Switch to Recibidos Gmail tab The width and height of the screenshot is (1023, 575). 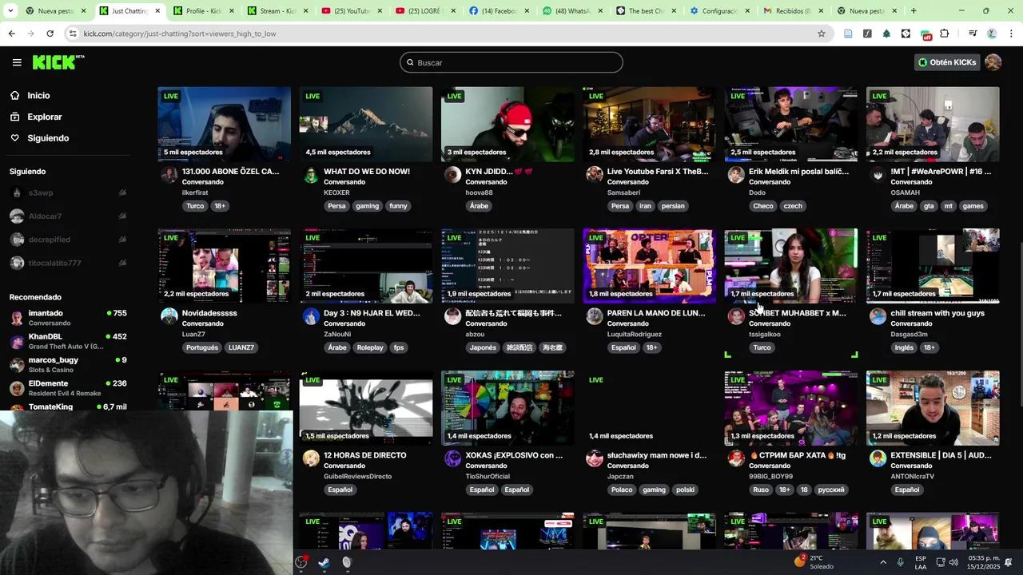(791, 11)
